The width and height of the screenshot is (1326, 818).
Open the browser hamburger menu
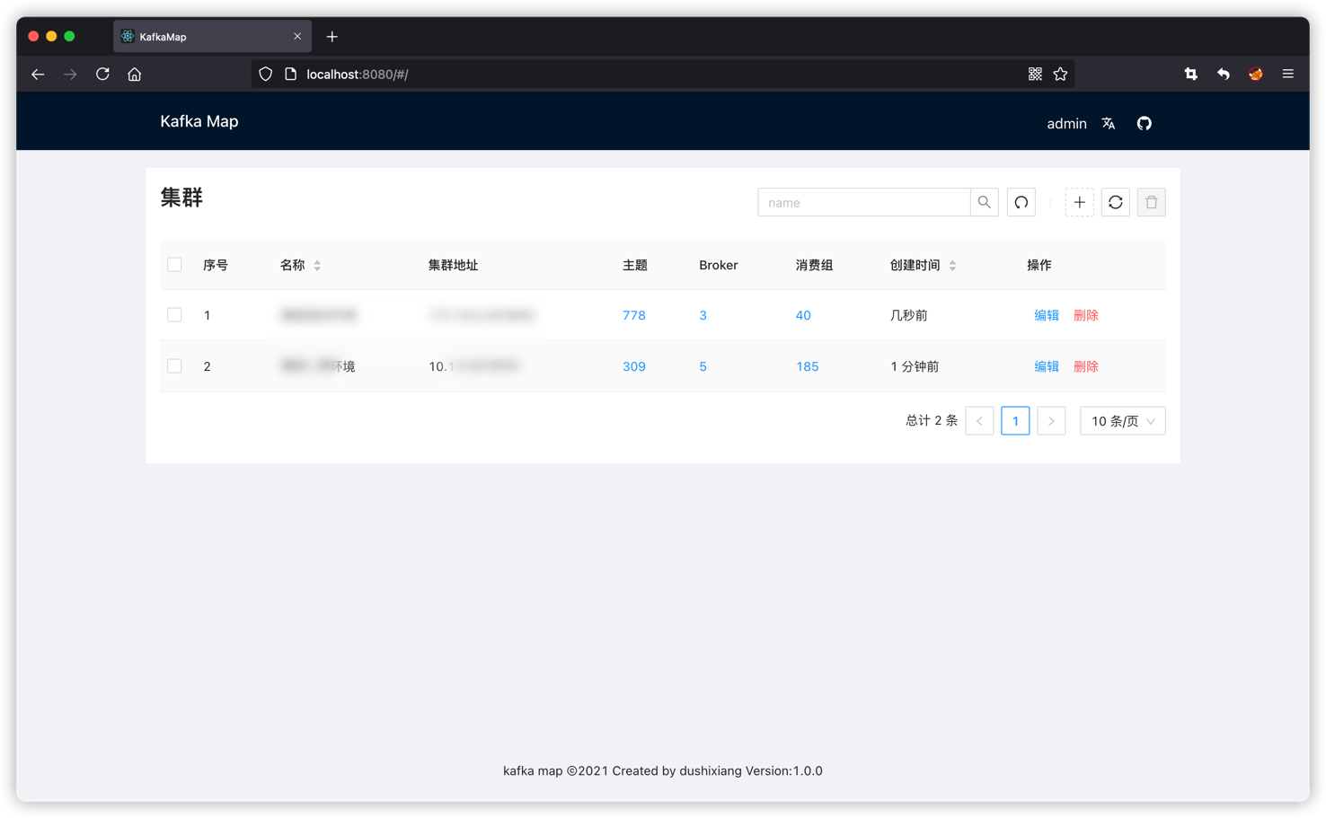coord(1287,74)
